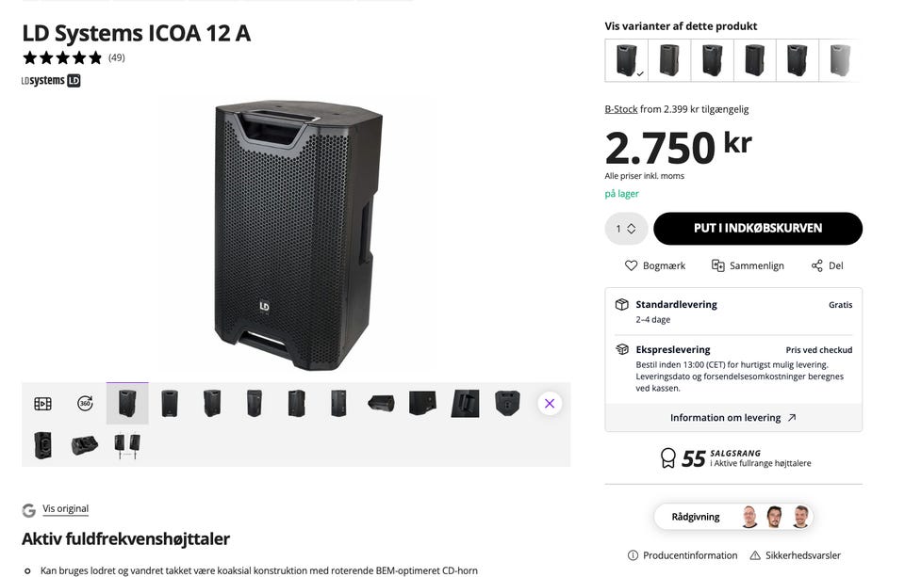This screenshot has height=577, width=905.
Task: Click the Del share icon
Action: (817, 265)
